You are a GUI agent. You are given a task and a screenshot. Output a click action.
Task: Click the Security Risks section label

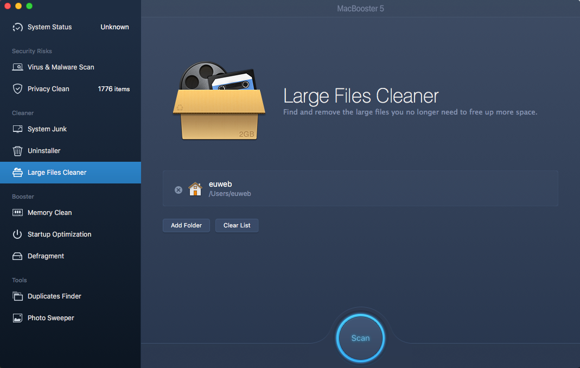(x=32, y=51)
